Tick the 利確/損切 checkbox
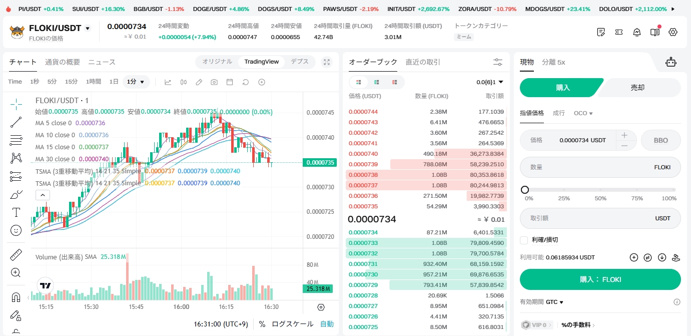Image resolution: width=691 pixels, height=336 pixels. (x=524, y=240)
